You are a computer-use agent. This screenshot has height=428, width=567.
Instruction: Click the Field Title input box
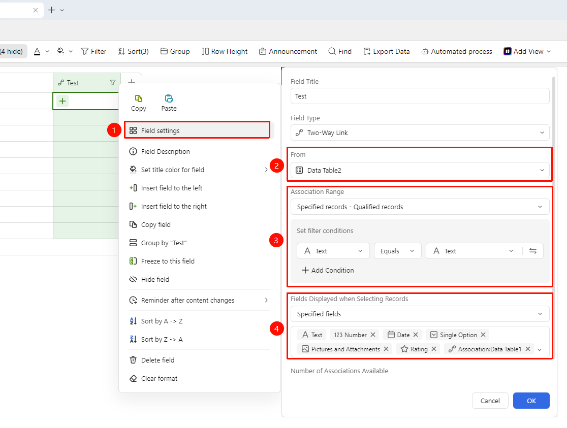coord(420,96)
